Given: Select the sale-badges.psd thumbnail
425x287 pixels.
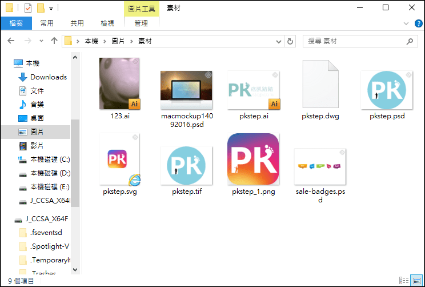Looking at the screenshot, I should (x=320, y=166).
